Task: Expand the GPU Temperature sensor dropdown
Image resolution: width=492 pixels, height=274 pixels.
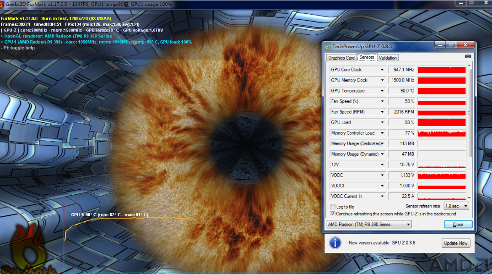Action: tap(382, 91)
